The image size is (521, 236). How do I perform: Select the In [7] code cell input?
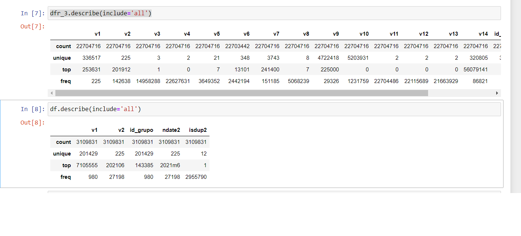tap(146, 13)
